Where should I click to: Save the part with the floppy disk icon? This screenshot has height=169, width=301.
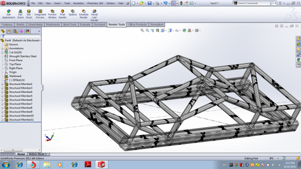(x=149, y=3)
